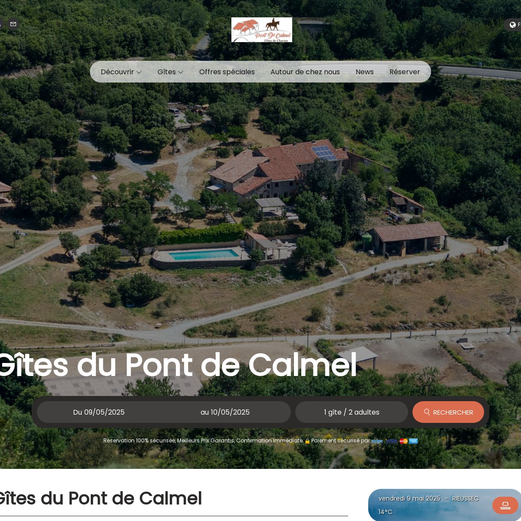Open the globe language selector
The width and height of the screenshot is (521, 521).
[513, 25]
